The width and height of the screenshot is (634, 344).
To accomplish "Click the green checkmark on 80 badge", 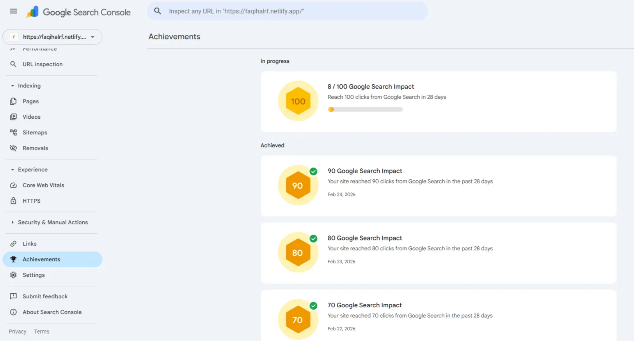I will point(313,239).
